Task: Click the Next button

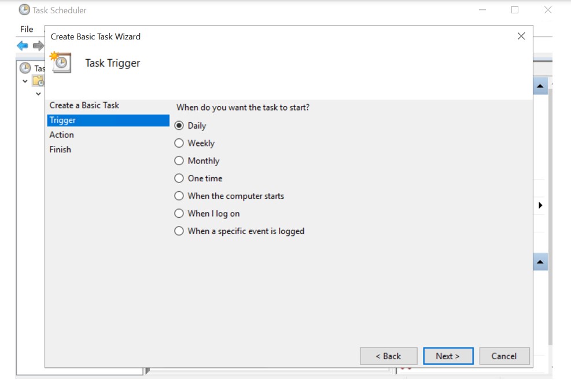Action: pos(448,356)
